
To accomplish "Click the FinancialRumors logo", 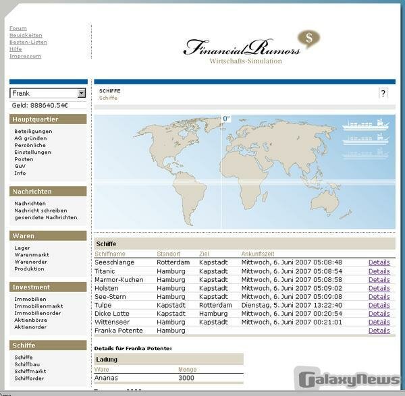I will (252, 47).
